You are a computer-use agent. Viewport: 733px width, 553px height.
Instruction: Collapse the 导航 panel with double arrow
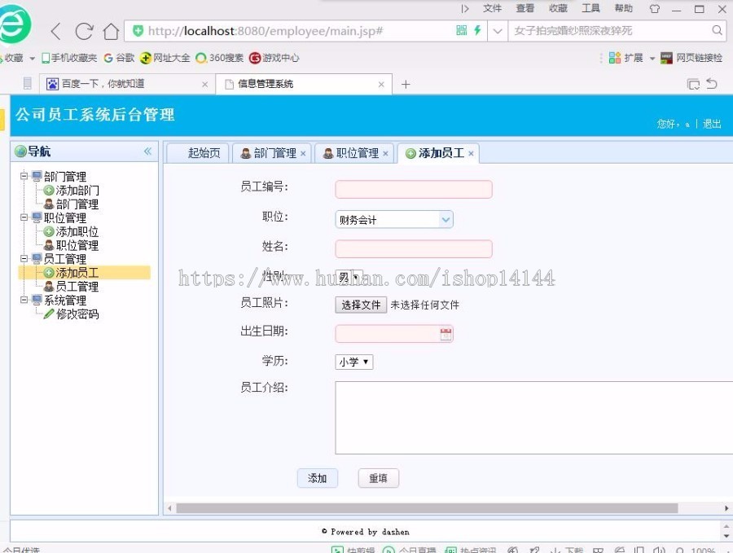click(147, 151)
